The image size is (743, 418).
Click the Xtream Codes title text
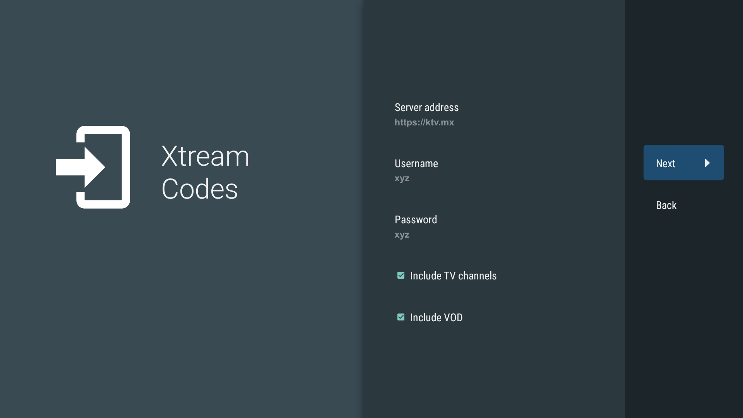205,172
